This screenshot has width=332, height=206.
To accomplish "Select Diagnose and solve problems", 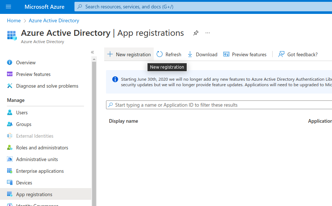I will (47, 86).
